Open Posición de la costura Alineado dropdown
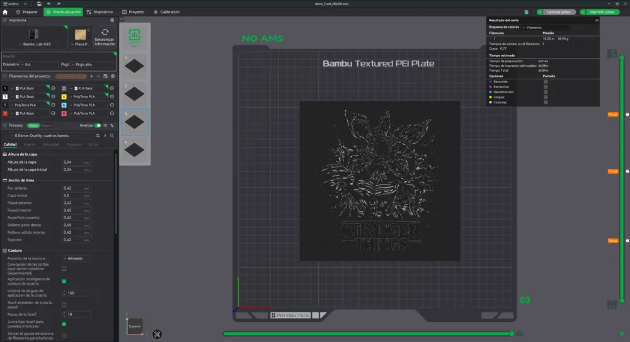The height and width of the screenshot is (342, 630). pos(77,258)
